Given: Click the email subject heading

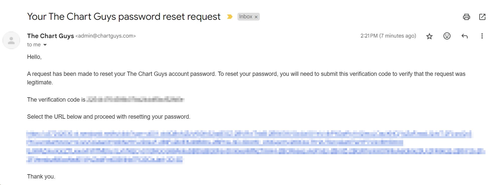Looking at the screenshot, I should click(124, 17).
